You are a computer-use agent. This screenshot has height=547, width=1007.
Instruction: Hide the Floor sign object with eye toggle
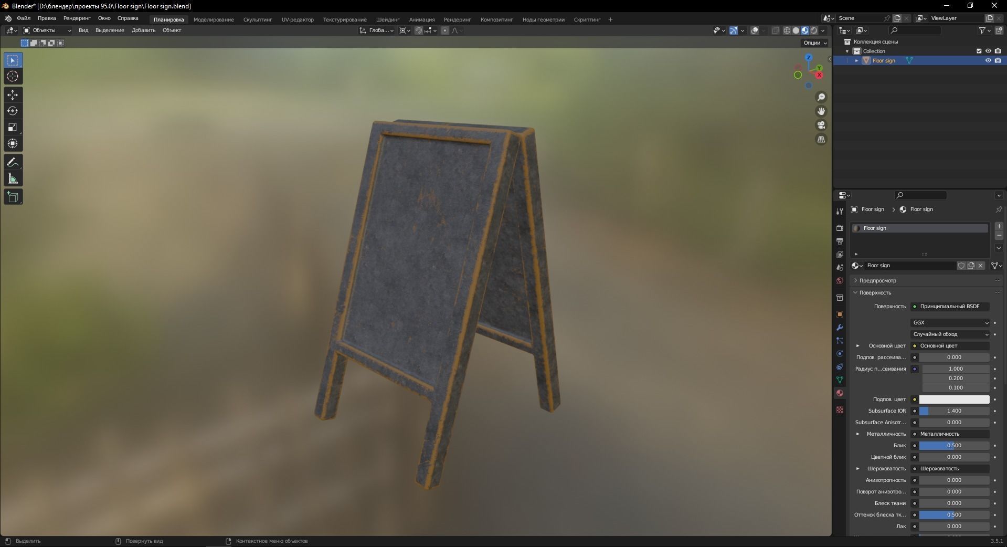(988, 60)
